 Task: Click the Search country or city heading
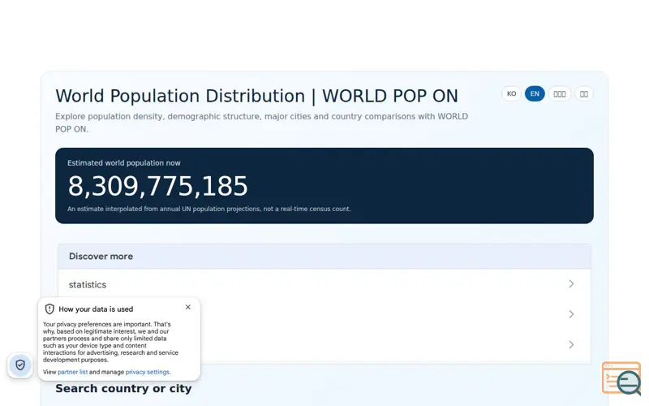123,389
